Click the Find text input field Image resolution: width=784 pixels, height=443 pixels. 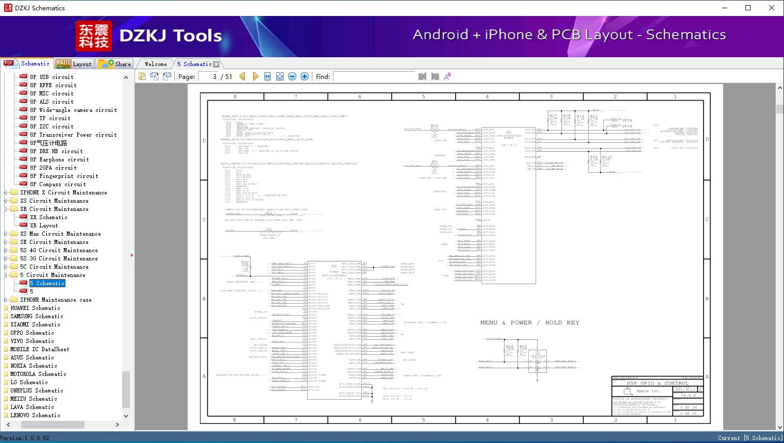374,76
